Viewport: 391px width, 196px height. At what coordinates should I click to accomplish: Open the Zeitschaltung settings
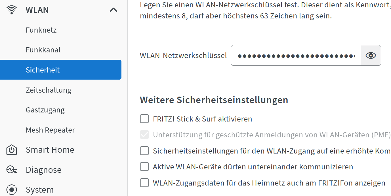(x=49, y=90)
